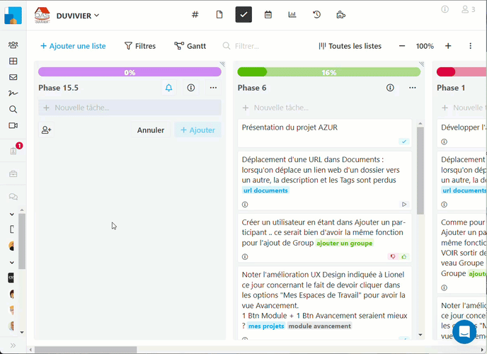Click the puzzle piece extensions icon
Screen dimensions: 487x354
340,14
